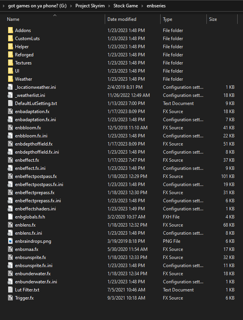Click the enbbloom.fx file icon

[10, 128]
